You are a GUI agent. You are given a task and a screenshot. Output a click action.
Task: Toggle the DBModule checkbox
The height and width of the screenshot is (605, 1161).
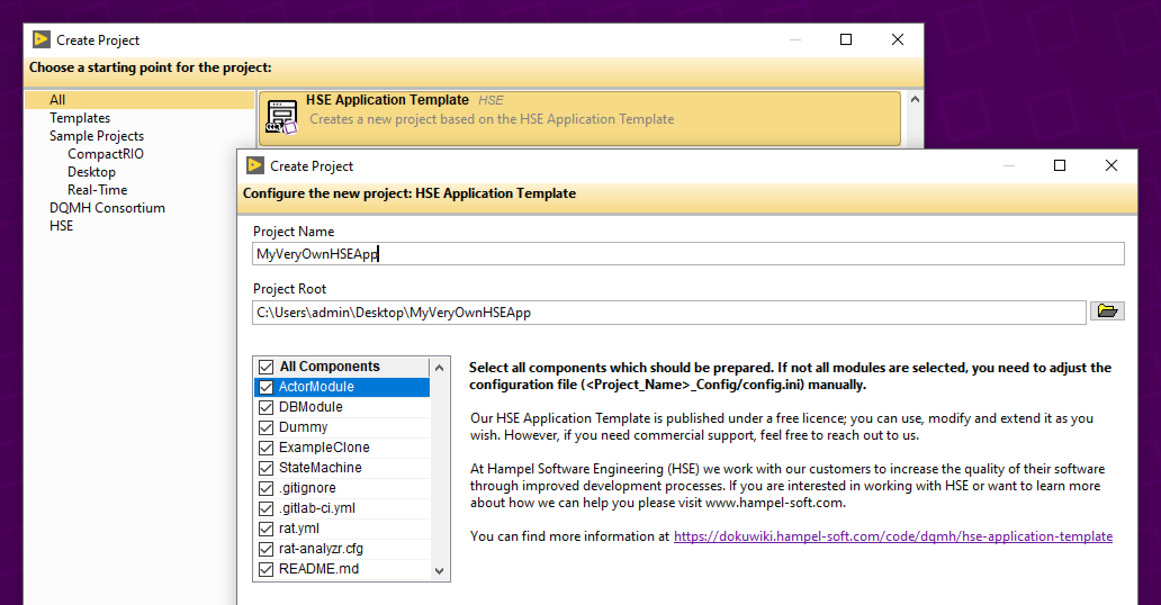(x=266, y=408)
